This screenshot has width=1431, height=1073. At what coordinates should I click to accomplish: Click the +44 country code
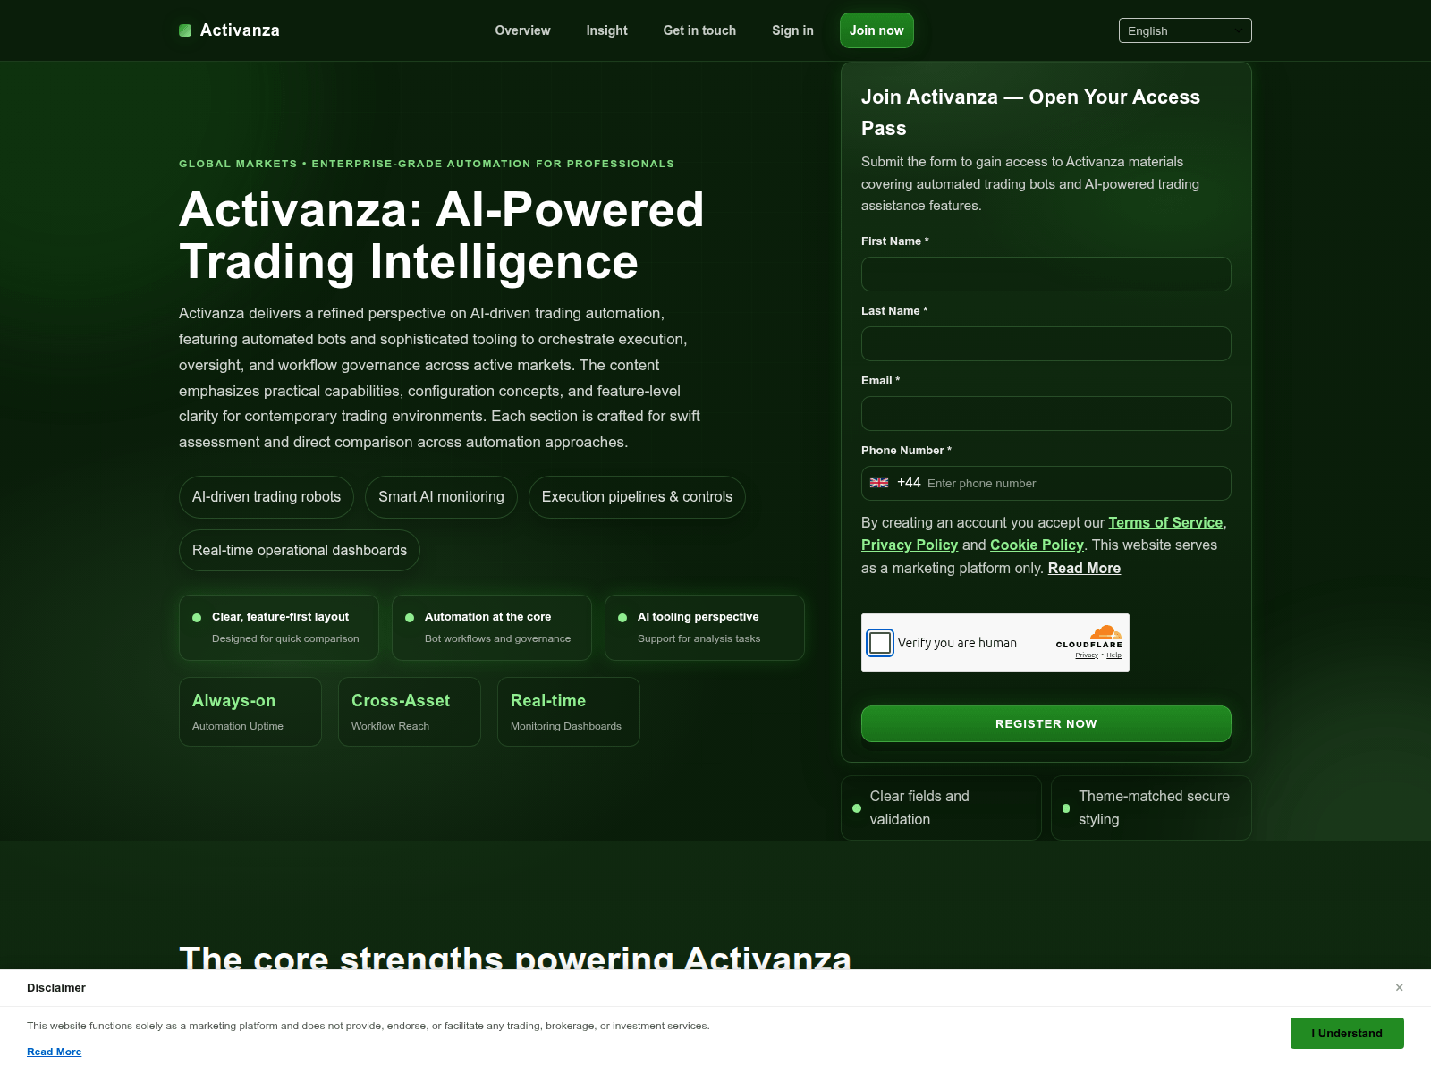[x=909, y=483]
